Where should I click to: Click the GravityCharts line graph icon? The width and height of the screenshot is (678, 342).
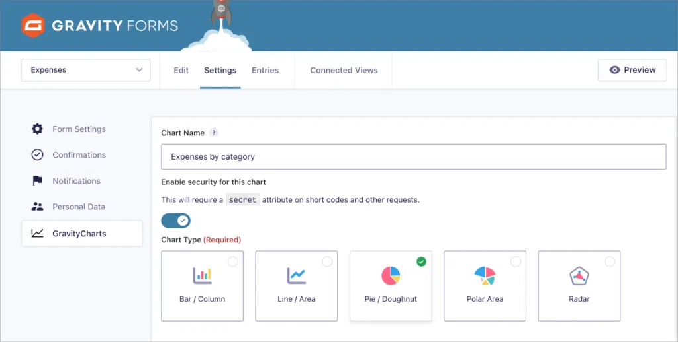(x=37, y=233)
